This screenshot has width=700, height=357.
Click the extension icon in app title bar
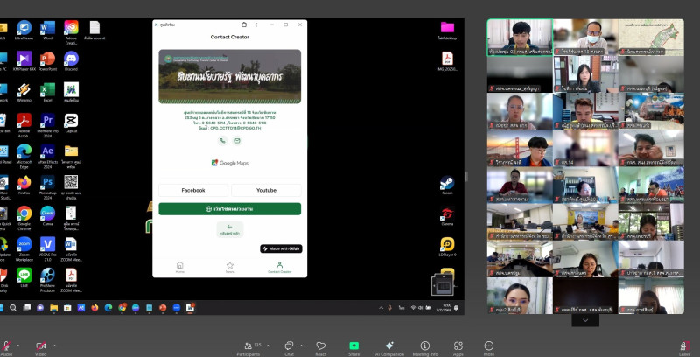[244, 24]
